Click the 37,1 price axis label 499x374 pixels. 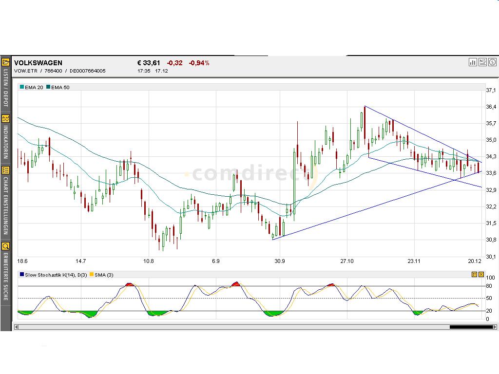coord(491,90)
